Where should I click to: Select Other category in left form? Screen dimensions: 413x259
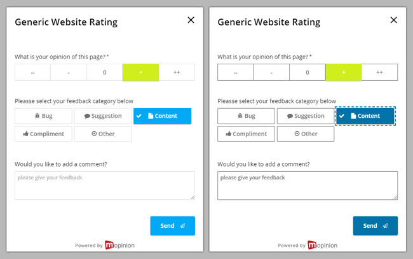103,134
